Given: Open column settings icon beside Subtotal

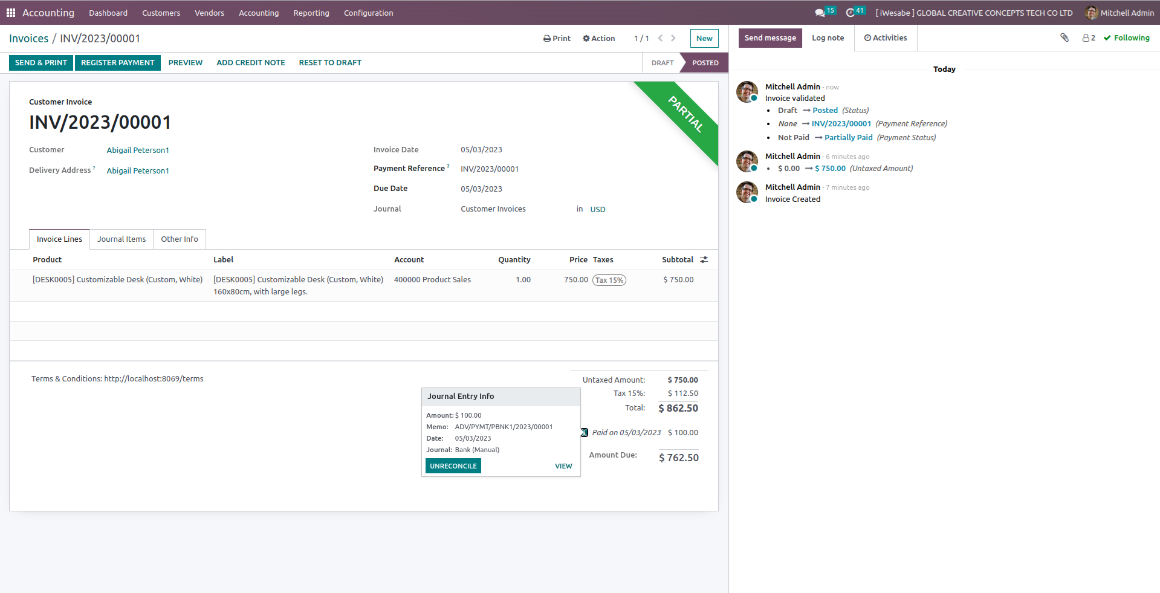Looking at the screenshot, I should click(704, 260).
